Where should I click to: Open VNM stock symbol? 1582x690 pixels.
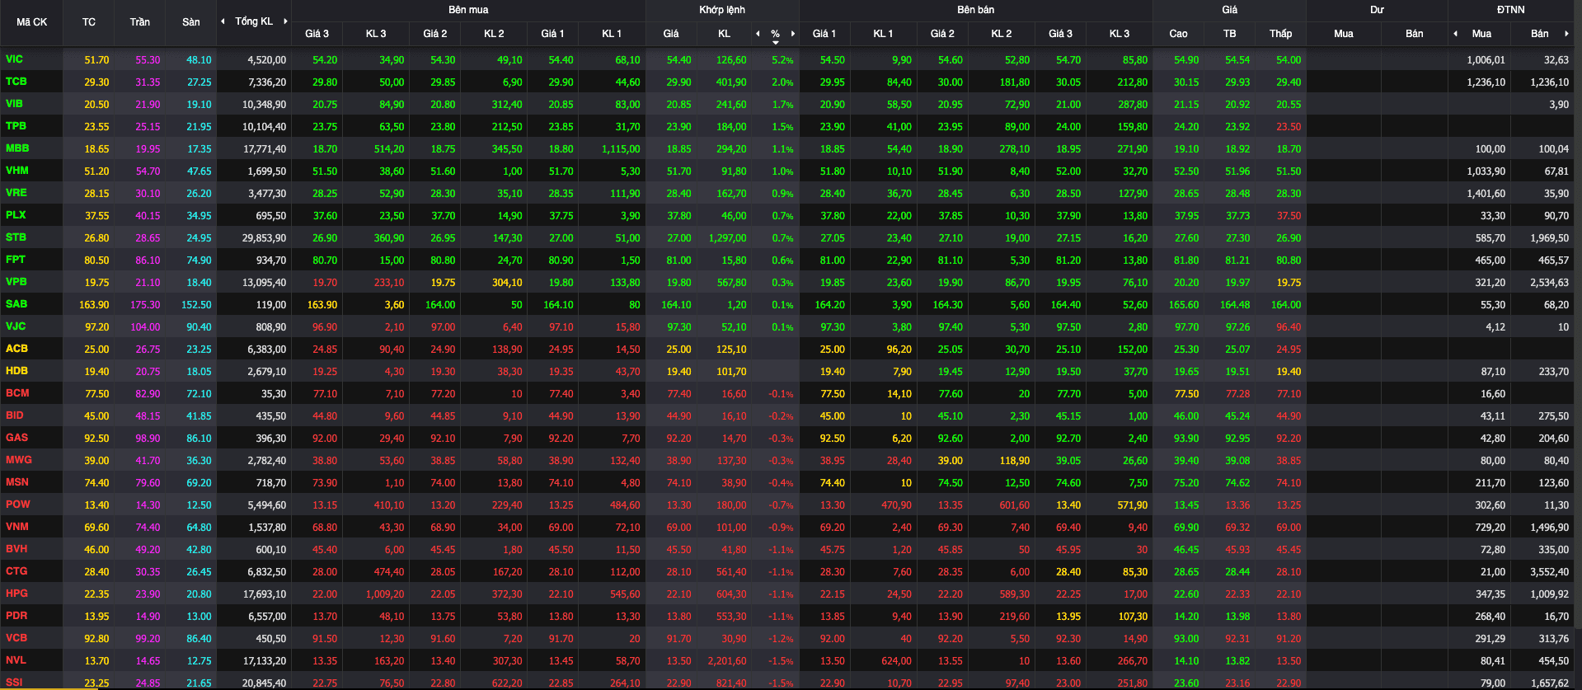tap(17, 527)
